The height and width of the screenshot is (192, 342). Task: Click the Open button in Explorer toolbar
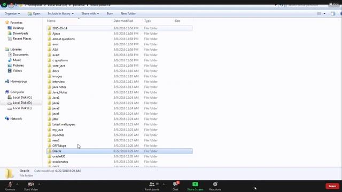(34, 13)
